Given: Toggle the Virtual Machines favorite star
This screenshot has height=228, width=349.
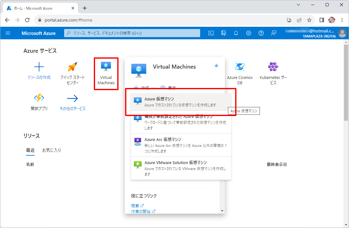Looking at the screenshot, I should coord(216,66).
